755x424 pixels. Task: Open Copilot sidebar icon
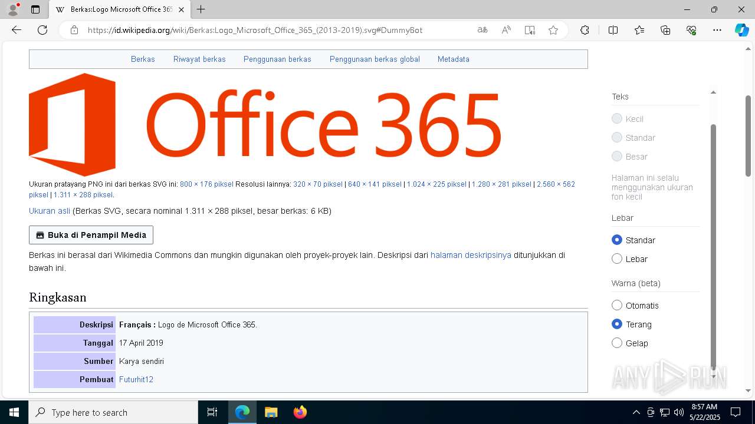coord(741,30)
